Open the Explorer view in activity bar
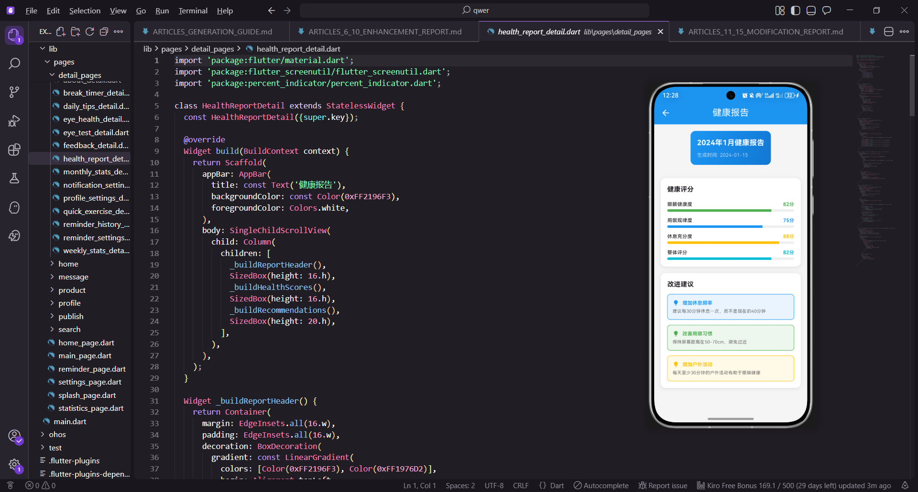Screen dimensions: 918x492 14,35
